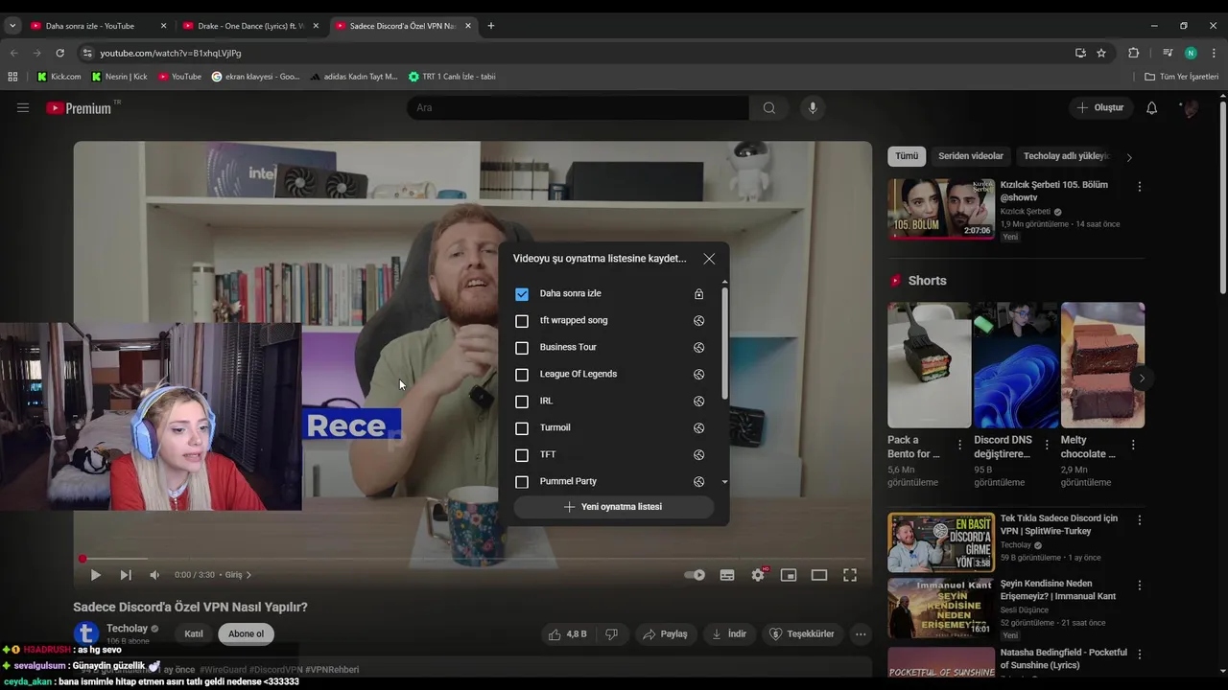Open Chrome tab search dropdown
This screenshot has height=690, width=1228.
click(12, 26)
